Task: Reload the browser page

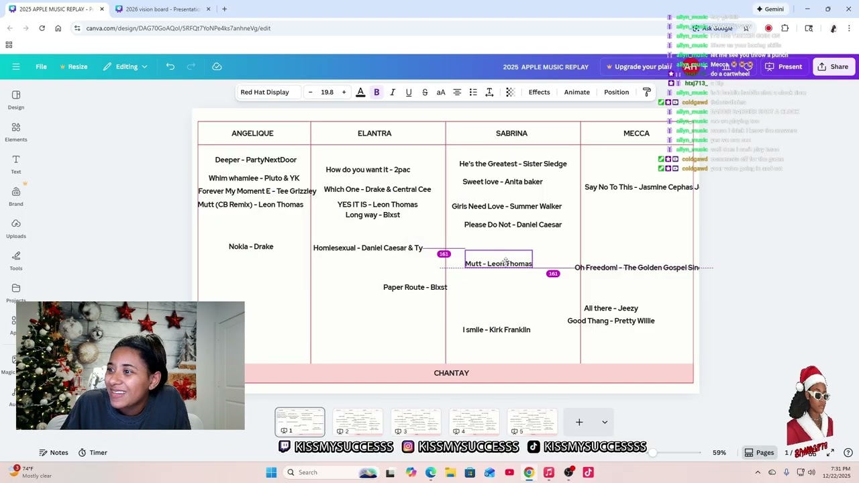Action: coord(42,28)
